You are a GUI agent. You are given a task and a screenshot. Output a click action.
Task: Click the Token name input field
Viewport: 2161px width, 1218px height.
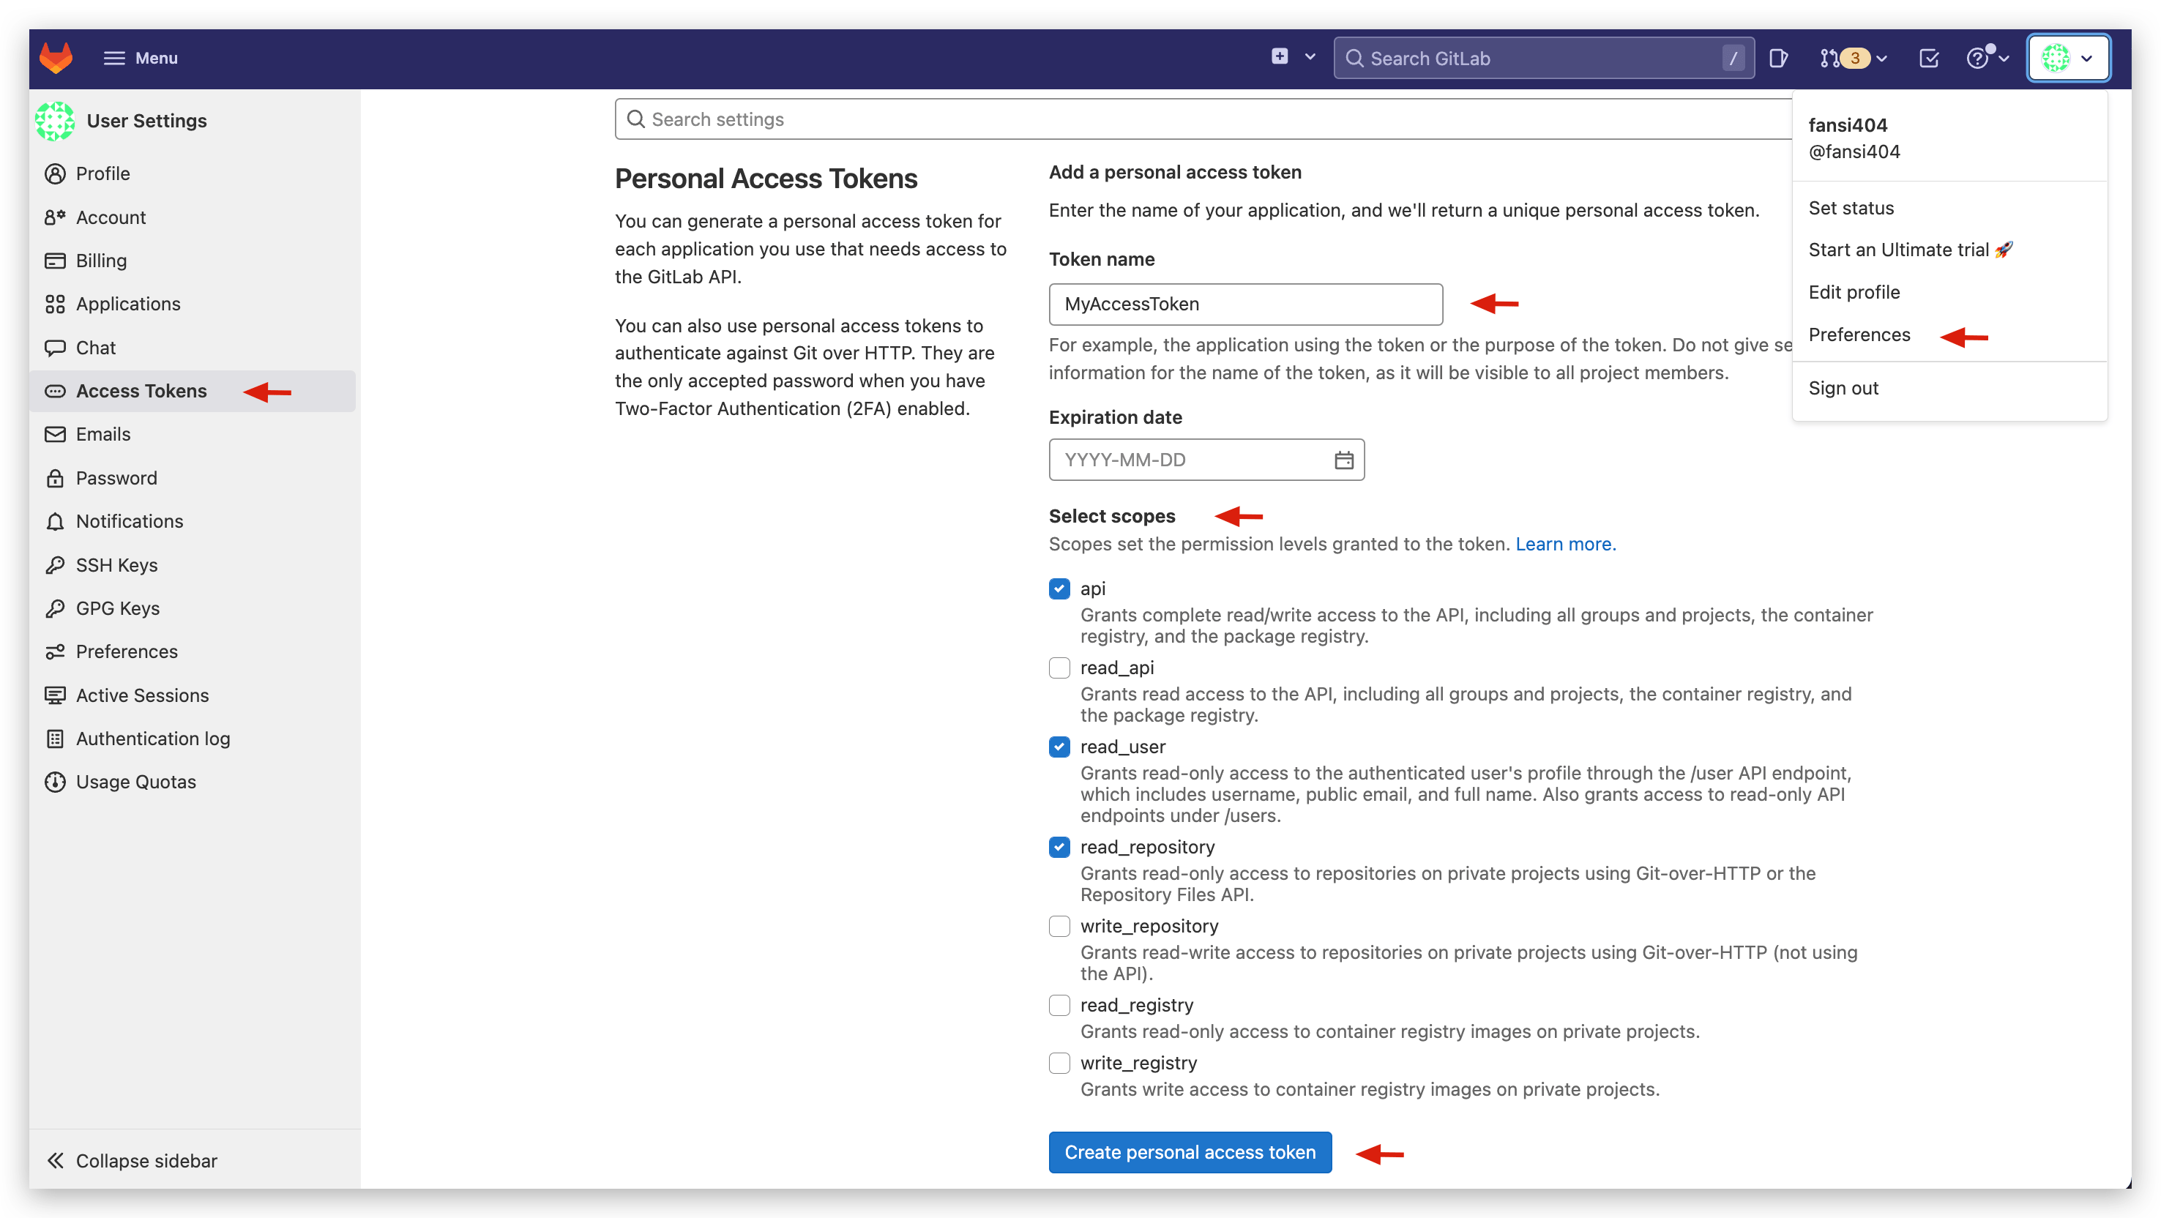tap(1245, 304)
